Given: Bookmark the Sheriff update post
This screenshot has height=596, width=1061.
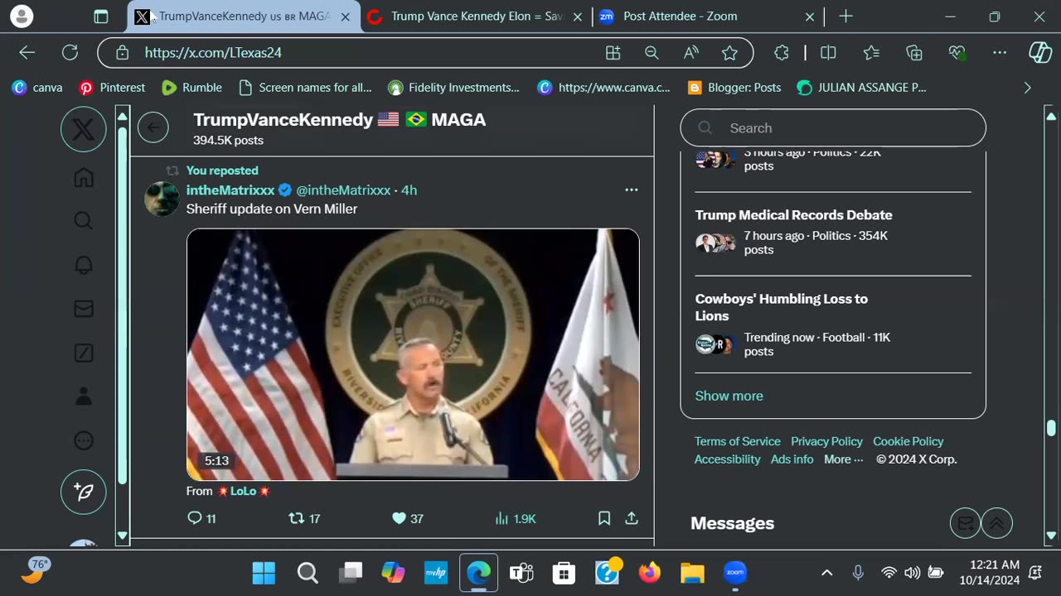Looking at the screenshot, I should (x=604, y=518).
